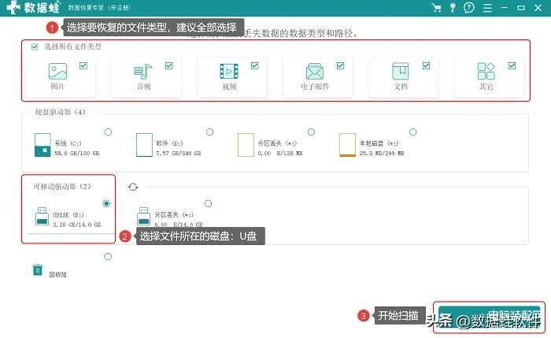Open the help question mark icon

(x=469, y=7)
